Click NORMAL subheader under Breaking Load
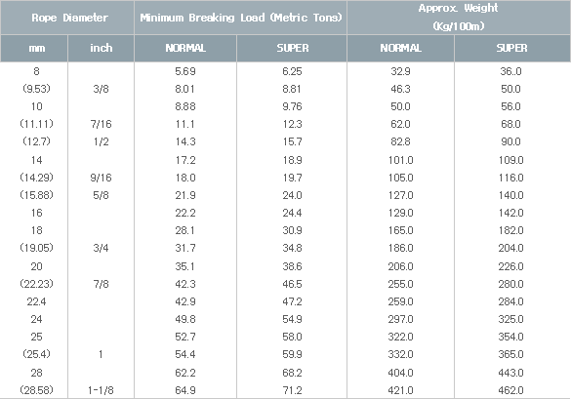Image resolution: width=571 pixels, height=399 pixels. coord(185,48)
